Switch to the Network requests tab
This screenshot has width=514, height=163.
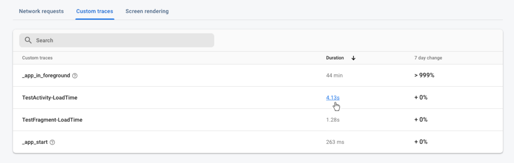[x=41, y=11]
